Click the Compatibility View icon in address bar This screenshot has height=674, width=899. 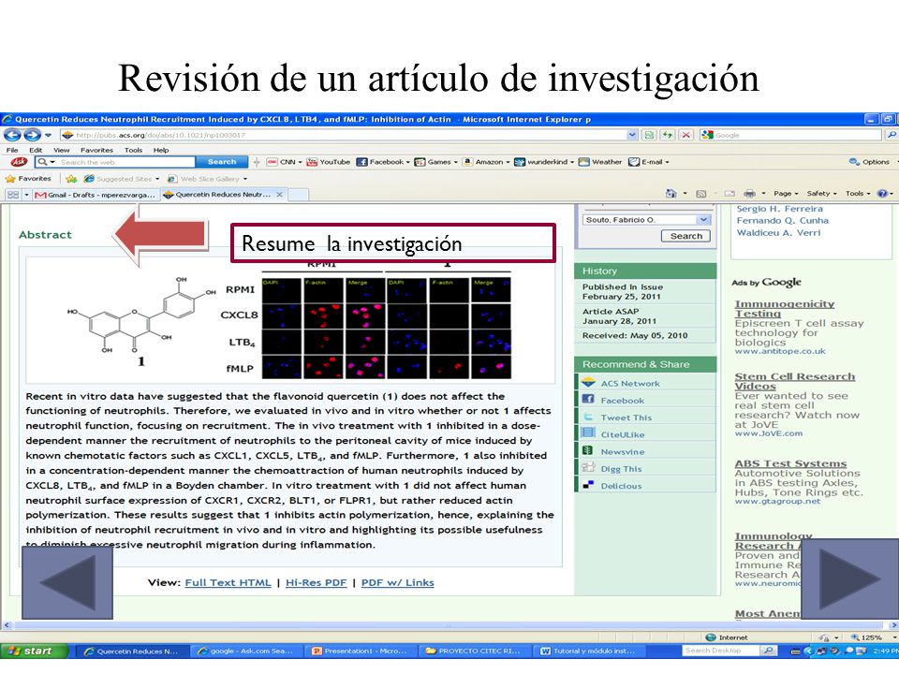(649, 135)
